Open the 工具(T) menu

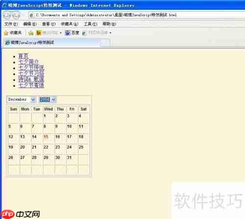pyautogui.click(x=91, y=24)
